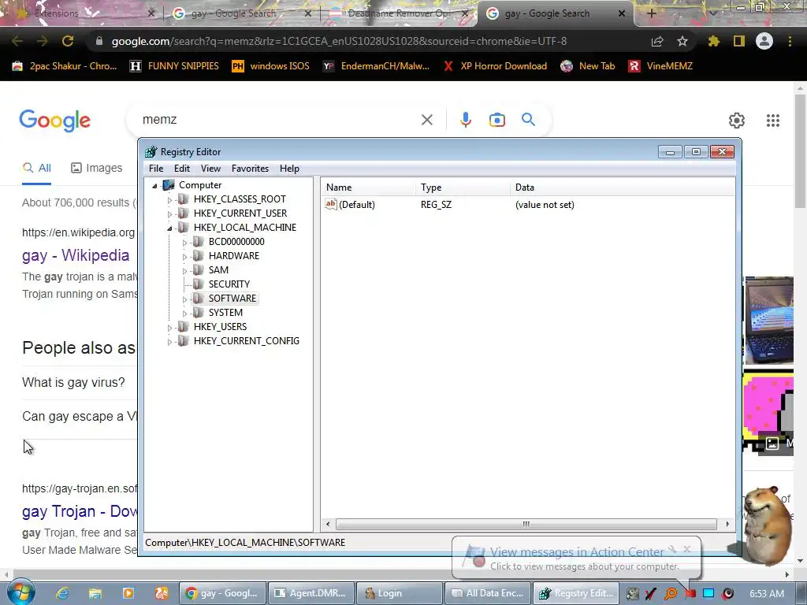Open the VineMEMZ bookmark
This screenshot has height=605, width=807.
tap(661, 66)
